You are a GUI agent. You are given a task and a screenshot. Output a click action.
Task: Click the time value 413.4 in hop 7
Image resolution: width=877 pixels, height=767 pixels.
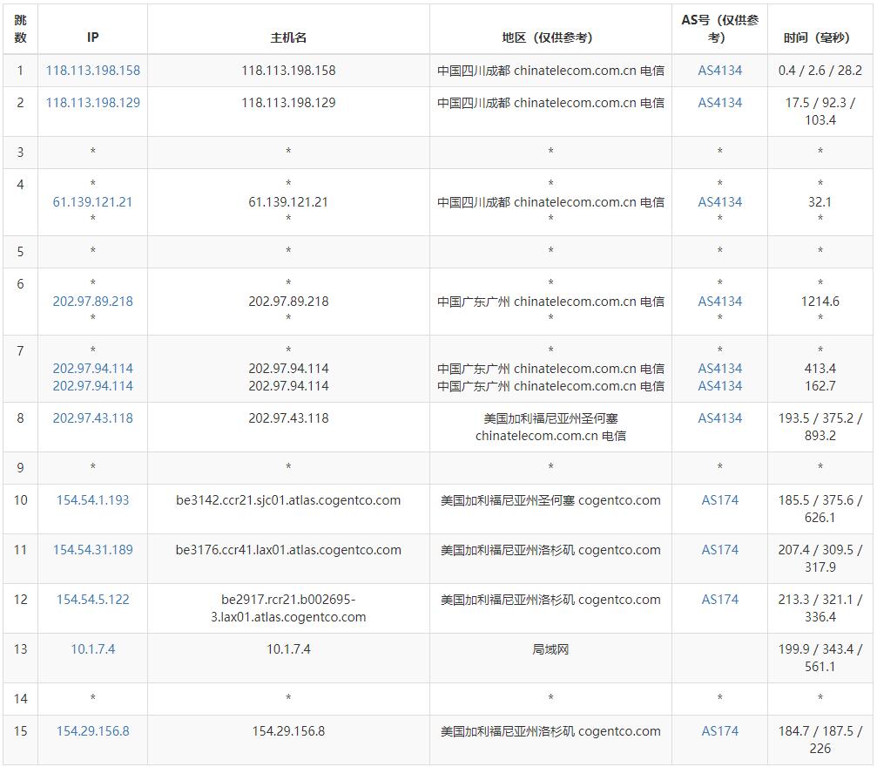pyautogui.click(x=820, y=369)
